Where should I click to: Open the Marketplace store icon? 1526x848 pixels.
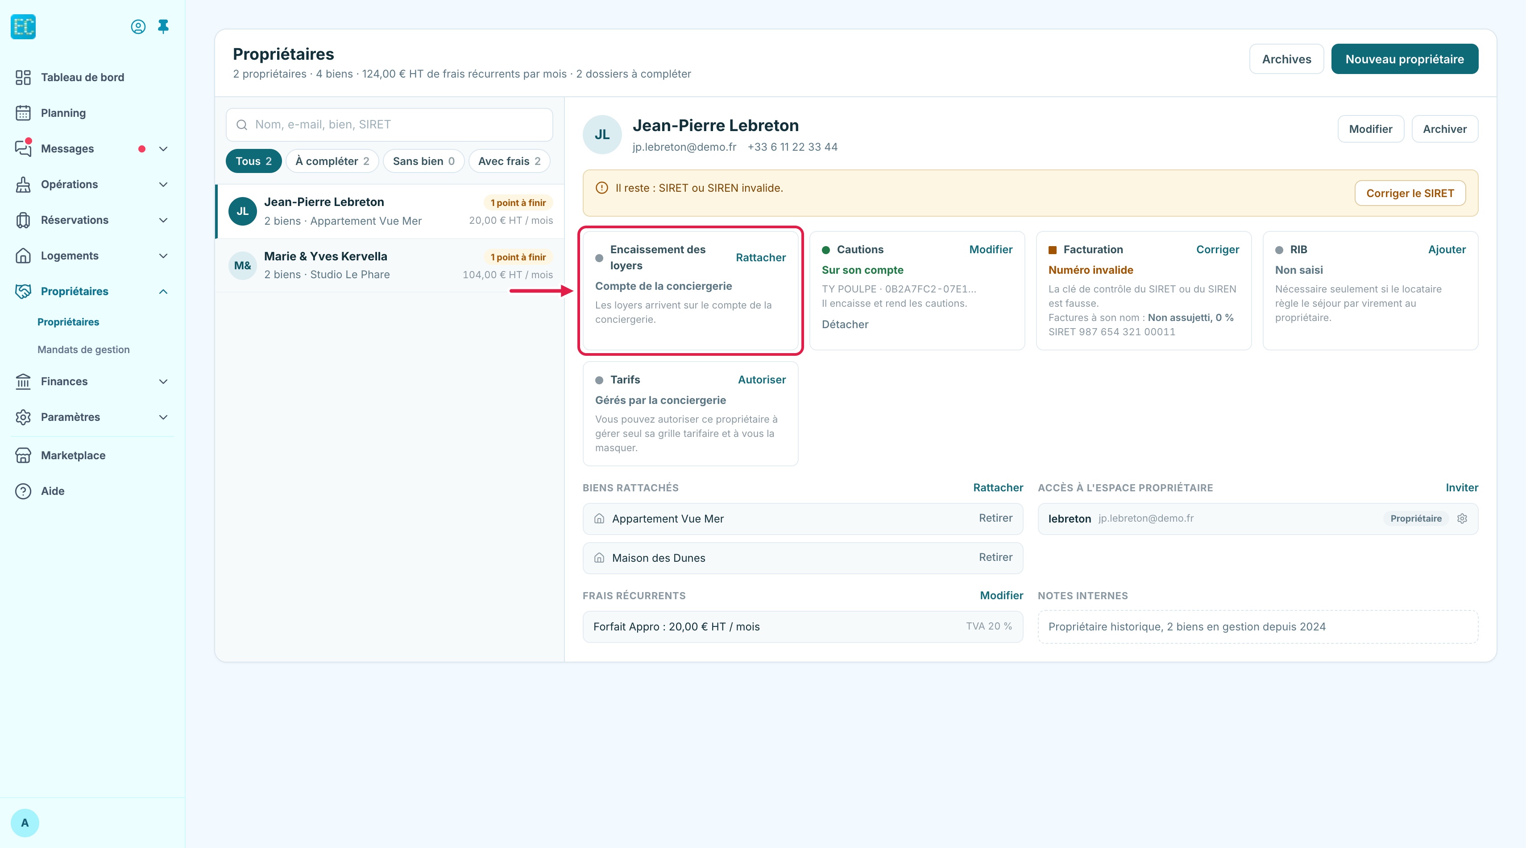(23, 455)
